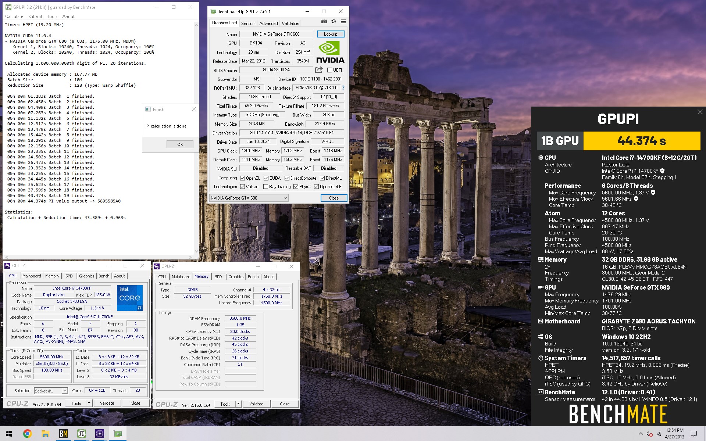Click the BIOS version share/export icon
Image resolution: width=706 pixels, height=441 pixels.
click(x=319, y=70)
